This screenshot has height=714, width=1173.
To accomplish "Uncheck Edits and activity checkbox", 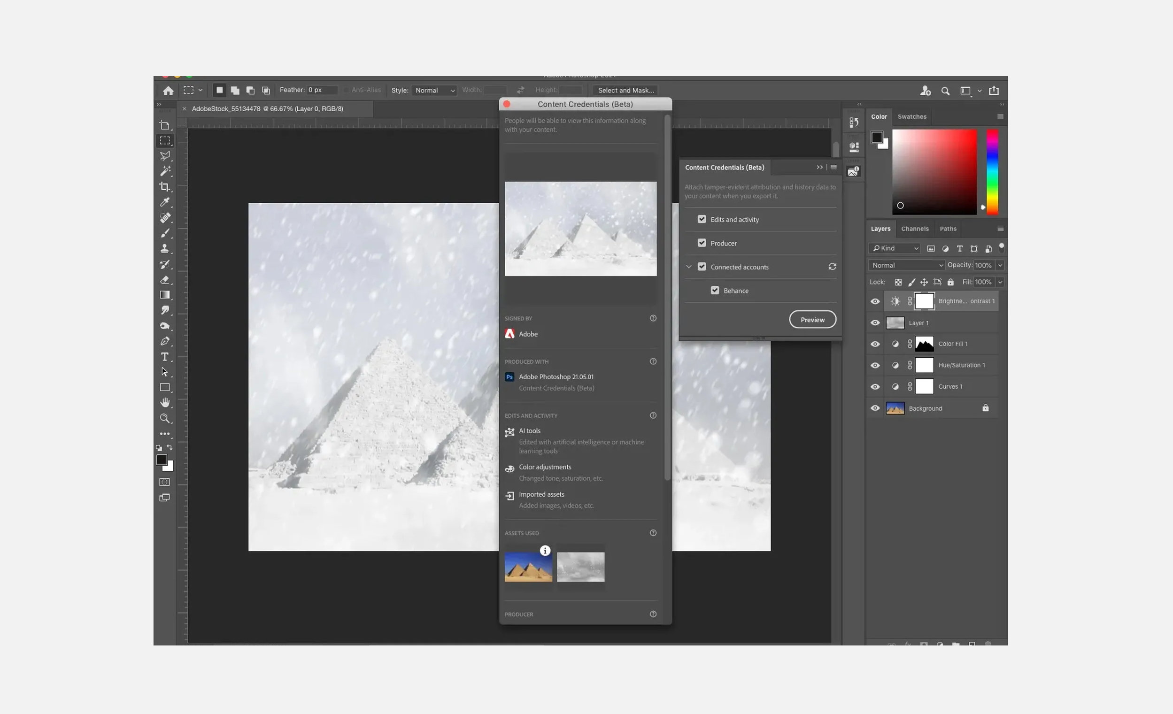I will [702, 219].
